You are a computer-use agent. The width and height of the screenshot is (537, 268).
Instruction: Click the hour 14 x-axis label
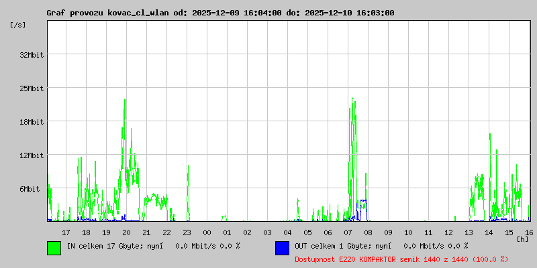(489, 232)
